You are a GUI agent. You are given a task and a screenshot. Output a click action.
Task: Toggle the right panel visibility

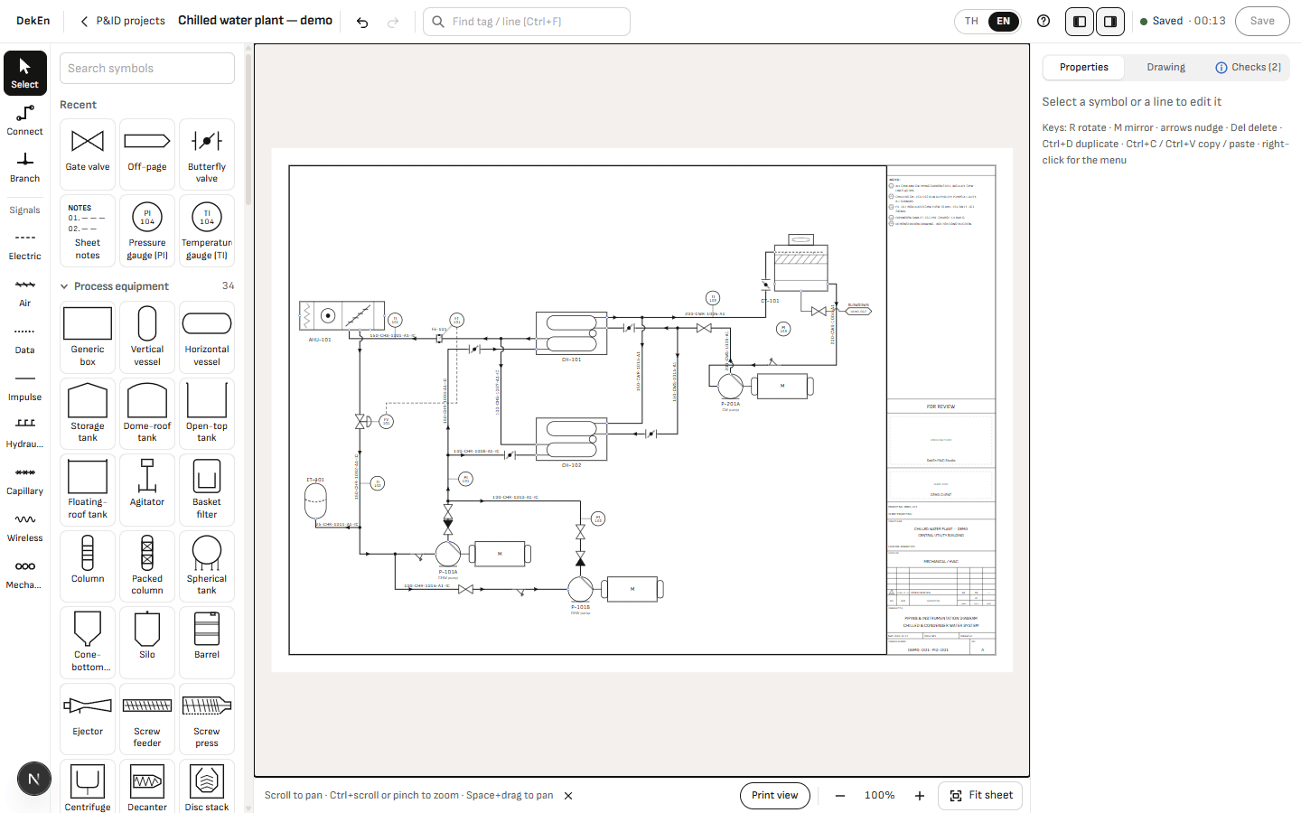[1110, 22]
